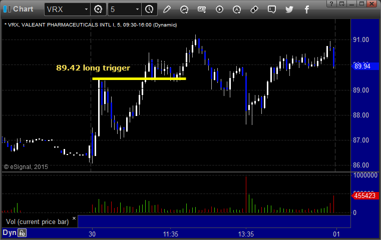Open the symbol dropdown next to VRX
Image resolution: width=381 pixels, height=240 pixels.
[86, 9]
